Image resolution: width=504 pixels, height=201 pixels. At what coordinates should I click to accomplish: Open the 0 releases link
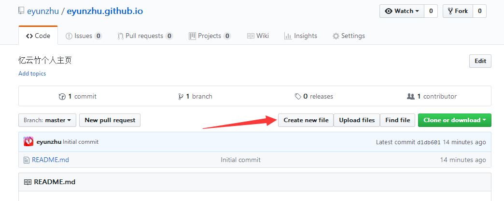[x=314, y=96]
